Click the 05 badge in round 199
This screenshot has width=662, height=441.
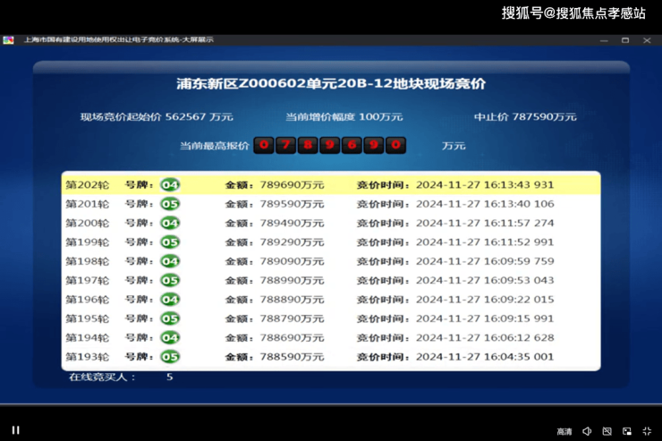[170, 242]
